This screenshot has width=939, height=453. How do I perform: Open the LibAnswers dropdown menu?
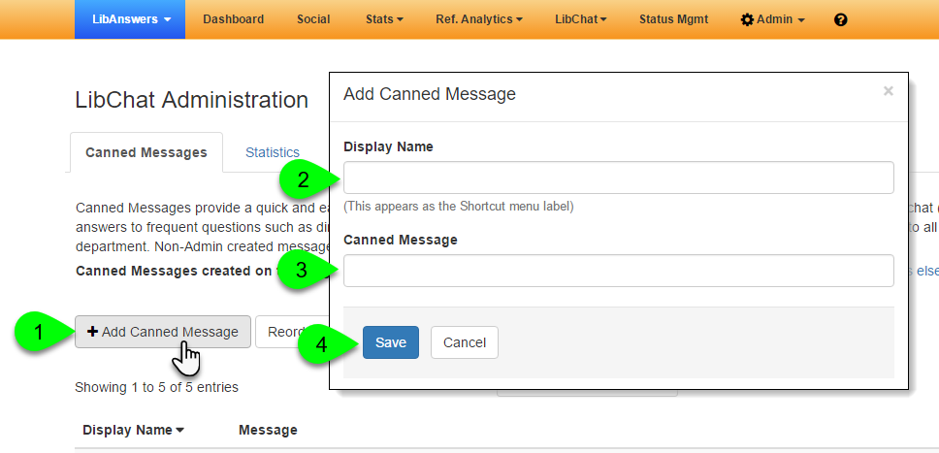pos(130,19)
